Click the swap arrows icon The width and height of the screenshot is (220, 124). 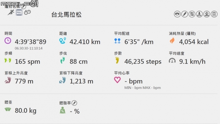click(x=192, y=14)
